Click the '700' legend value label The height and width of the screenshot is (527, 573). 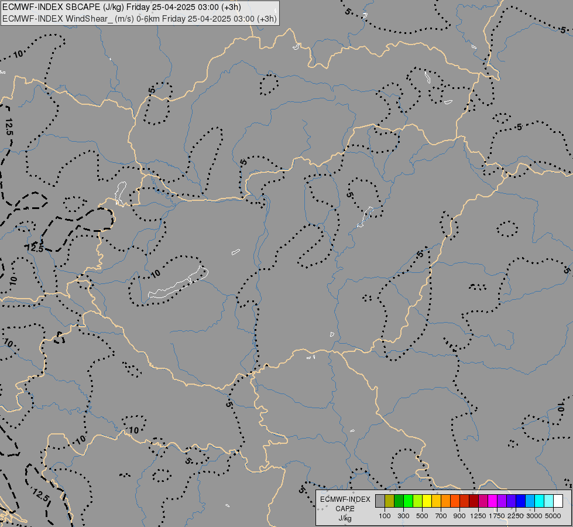pos(441,516)
